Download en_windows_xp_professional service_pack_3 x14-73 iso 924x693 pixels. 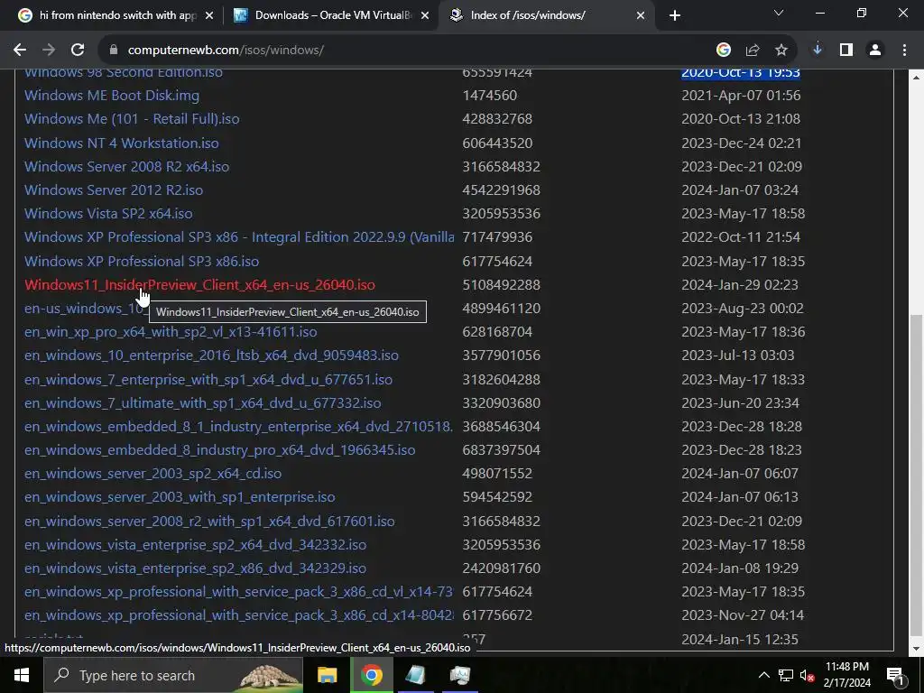click(238, 593)
